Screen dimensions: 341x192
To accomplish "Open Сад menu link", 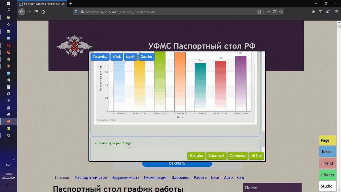I will coord(241,177).
